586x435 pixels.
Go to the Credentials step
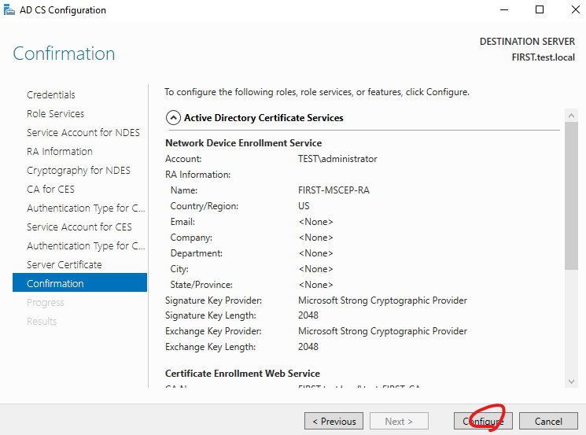[x=51, y=94]
